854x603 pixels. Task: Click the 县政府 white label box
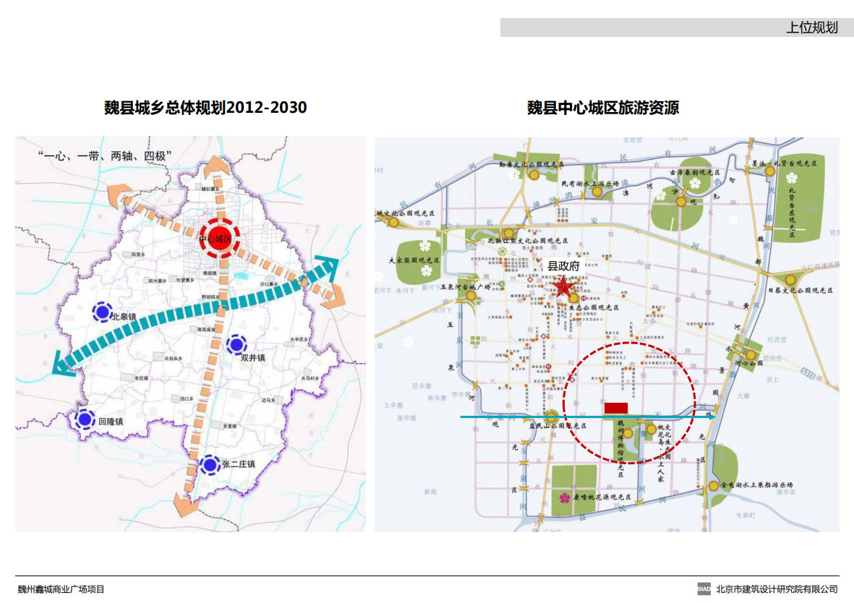[x=564, y=266]
